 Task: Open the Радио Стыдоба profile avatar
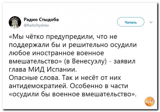click(15, 22)
